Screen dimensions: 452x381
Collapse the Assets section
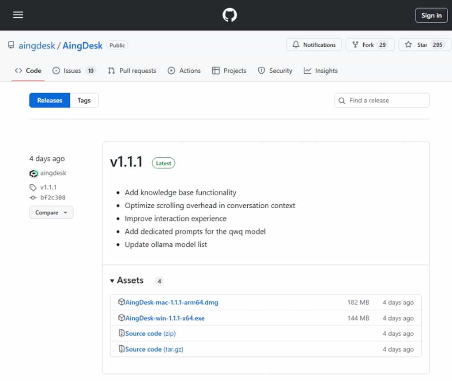(x=127, y=280)
